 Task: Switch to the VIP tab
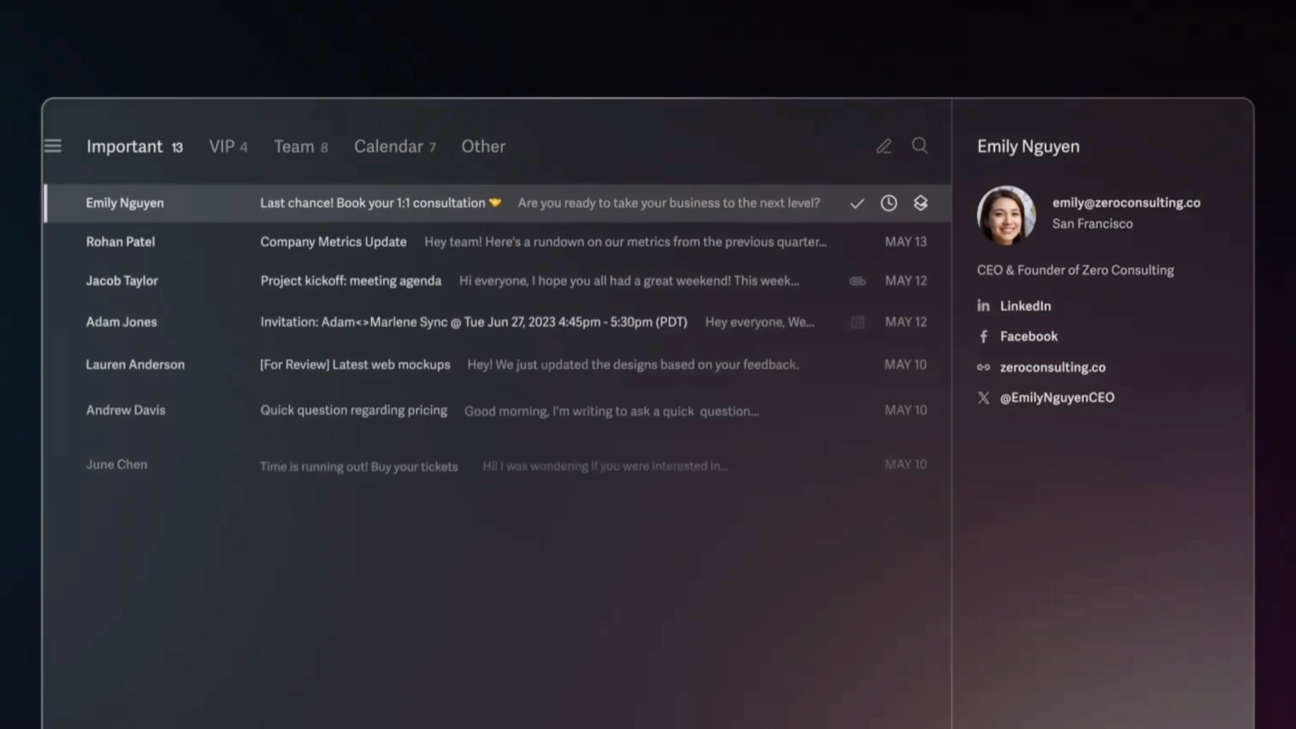click(228, 146)
